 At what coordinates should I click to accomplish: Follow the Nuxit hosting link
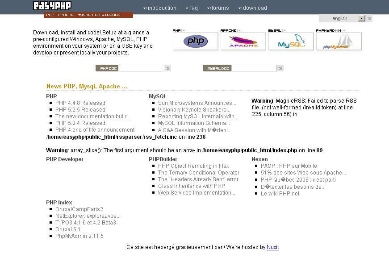click(272, 248)
